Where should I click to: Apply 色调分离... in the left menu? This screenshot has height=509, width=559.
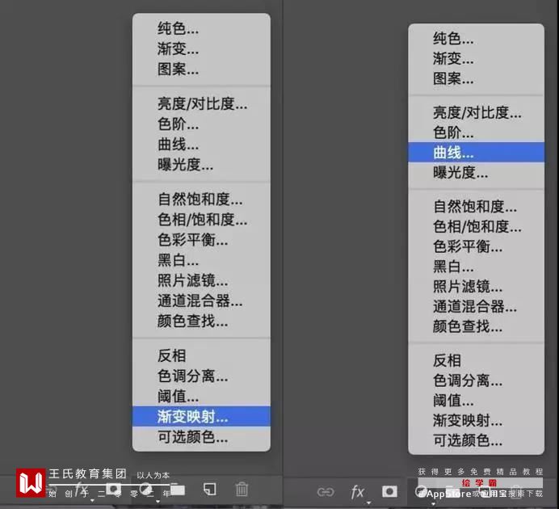(201, 376)
